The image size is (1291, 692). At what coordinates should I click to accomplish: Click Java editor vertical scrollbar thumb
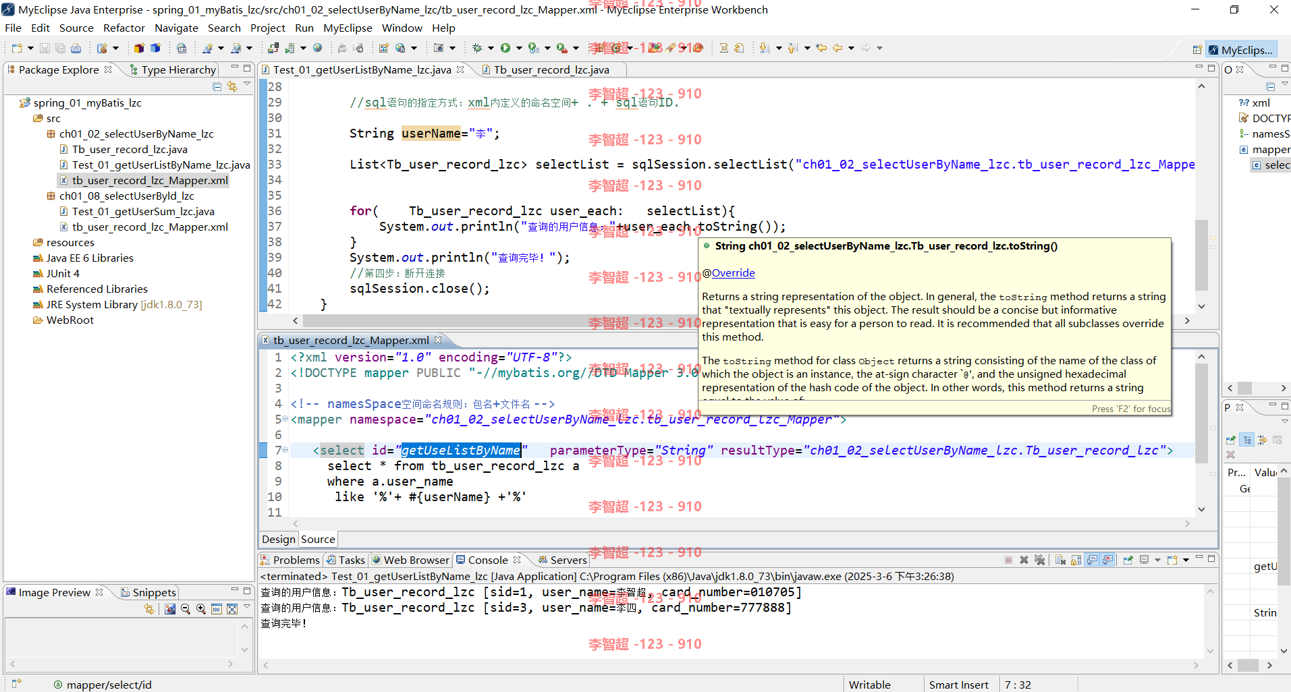point(1201,255)
